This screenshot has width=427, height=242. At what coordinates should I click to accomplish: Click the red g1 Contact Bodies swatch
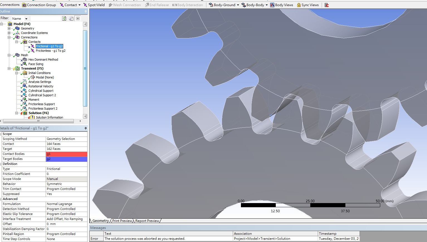pyautogui.click(x=66, y=154)
